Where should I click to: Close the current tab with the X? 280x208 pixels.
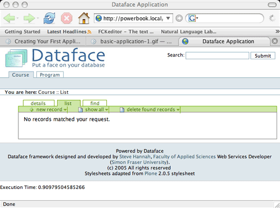pyautogui.click(x=275, y=41)
